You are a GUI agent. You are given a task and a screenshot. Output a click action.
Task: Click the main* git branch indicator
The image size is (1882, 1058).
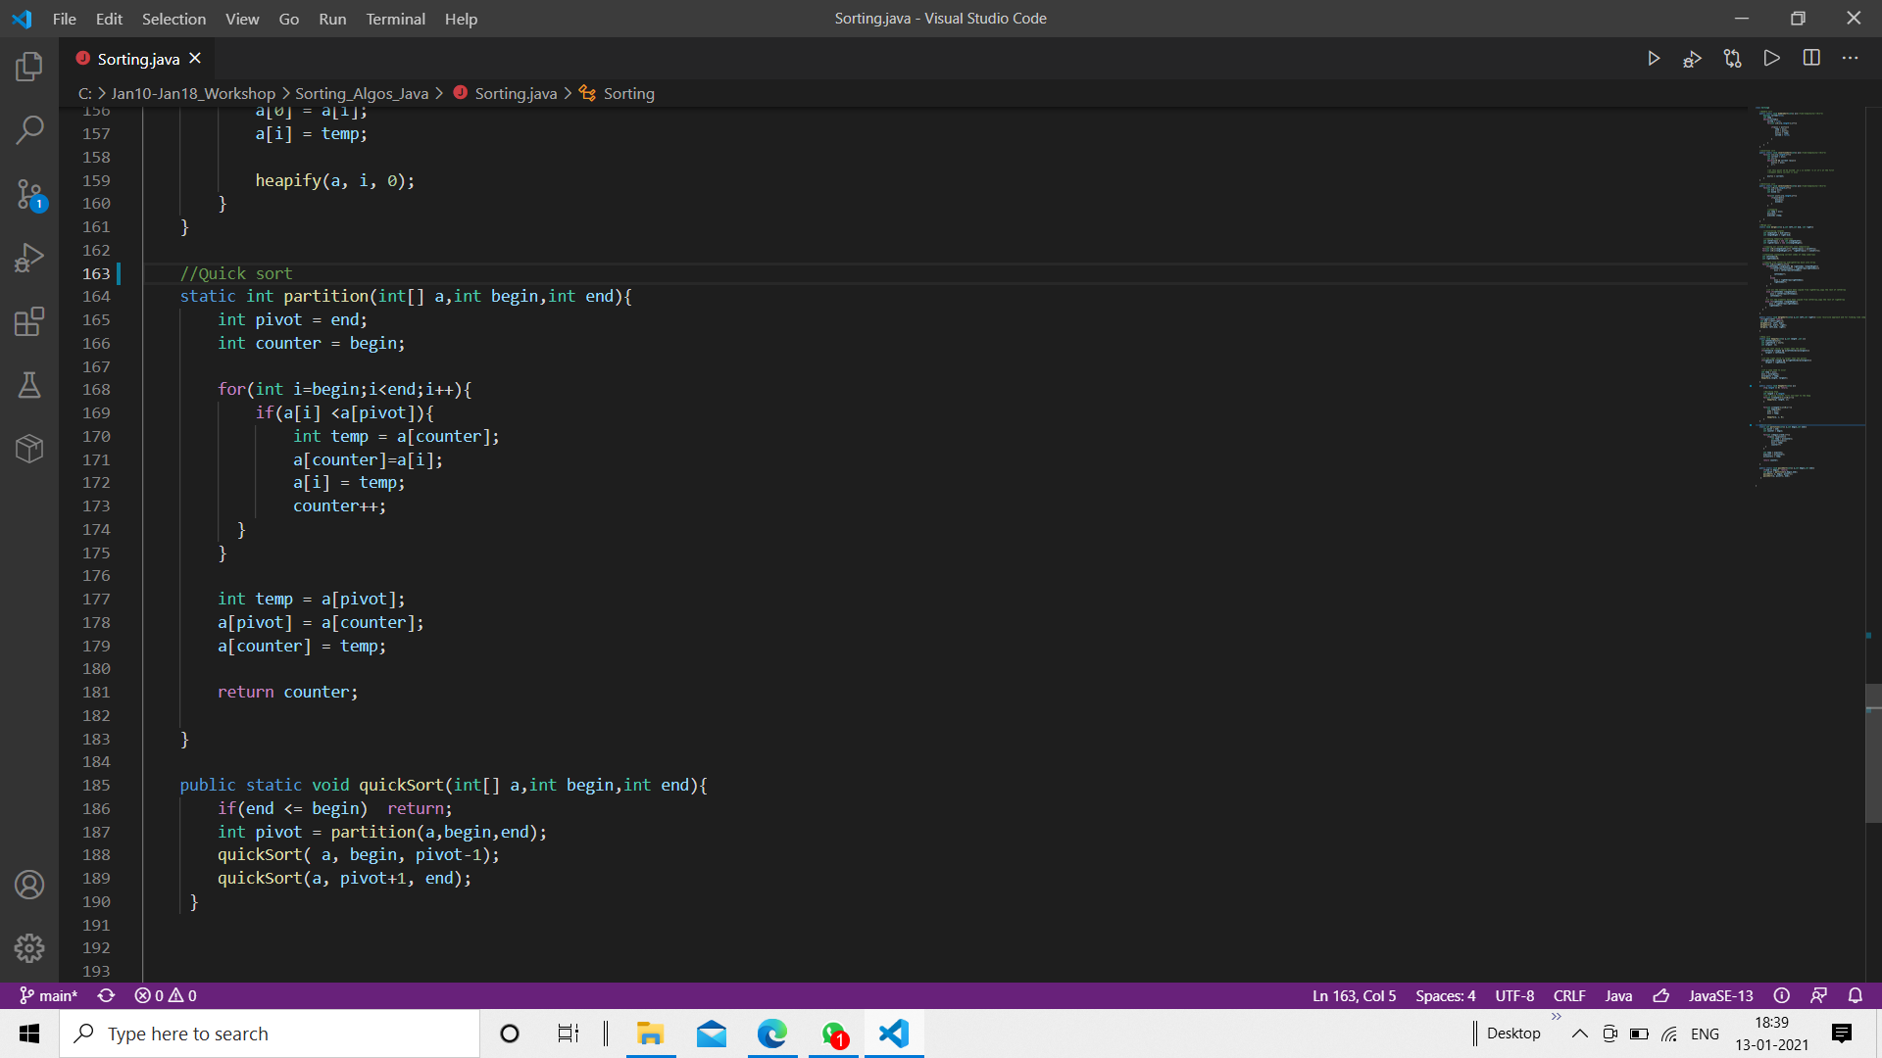pyautogui.click(x=48, y=995)
